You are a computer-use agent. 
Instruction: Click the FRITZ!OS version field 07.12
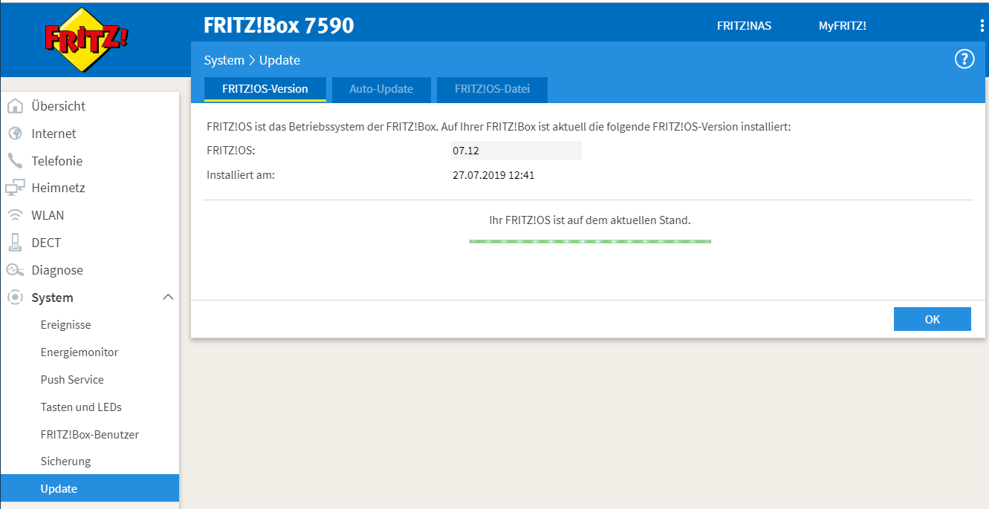coord(516,151)
